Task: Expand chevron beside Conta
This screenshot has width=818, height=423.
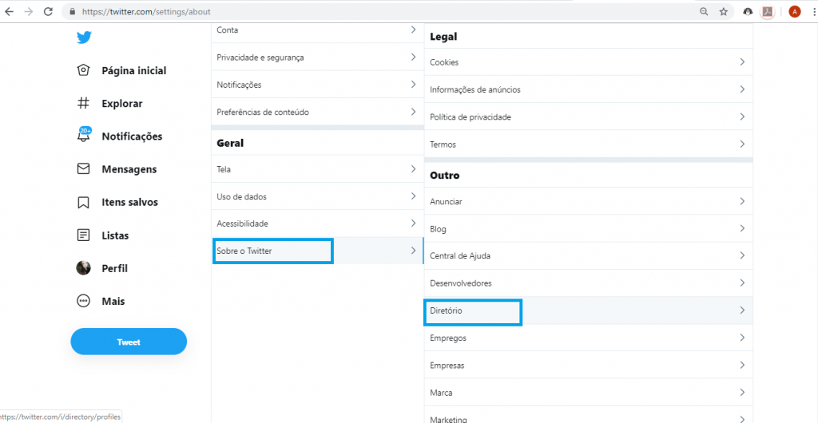Action: point(413,30)
